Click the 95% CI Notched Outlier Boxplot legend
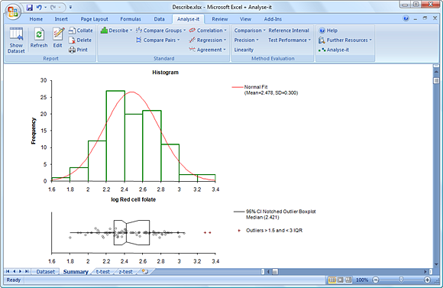The height and width of the screenshot is (288, 443). point(275,214)
